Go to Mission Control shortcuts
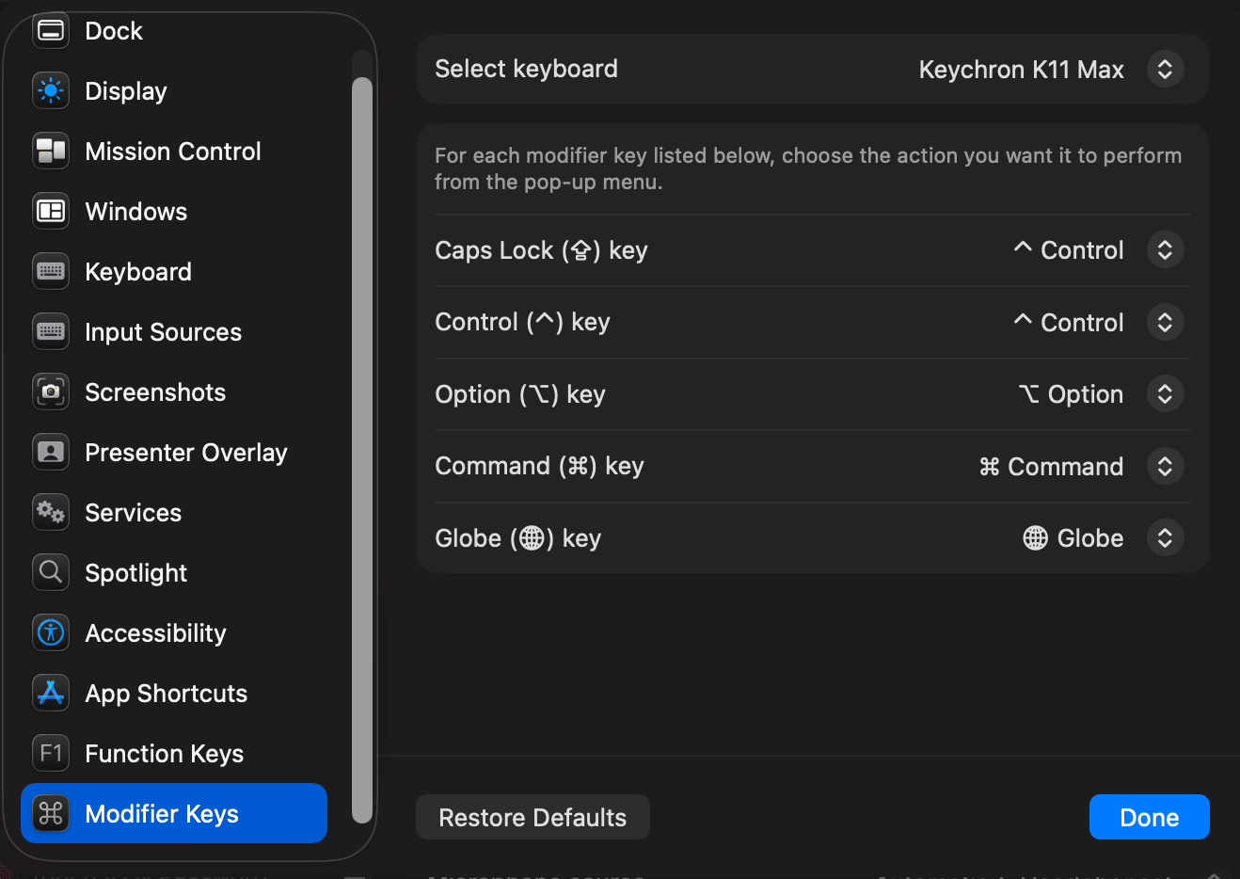 point(174,152)
